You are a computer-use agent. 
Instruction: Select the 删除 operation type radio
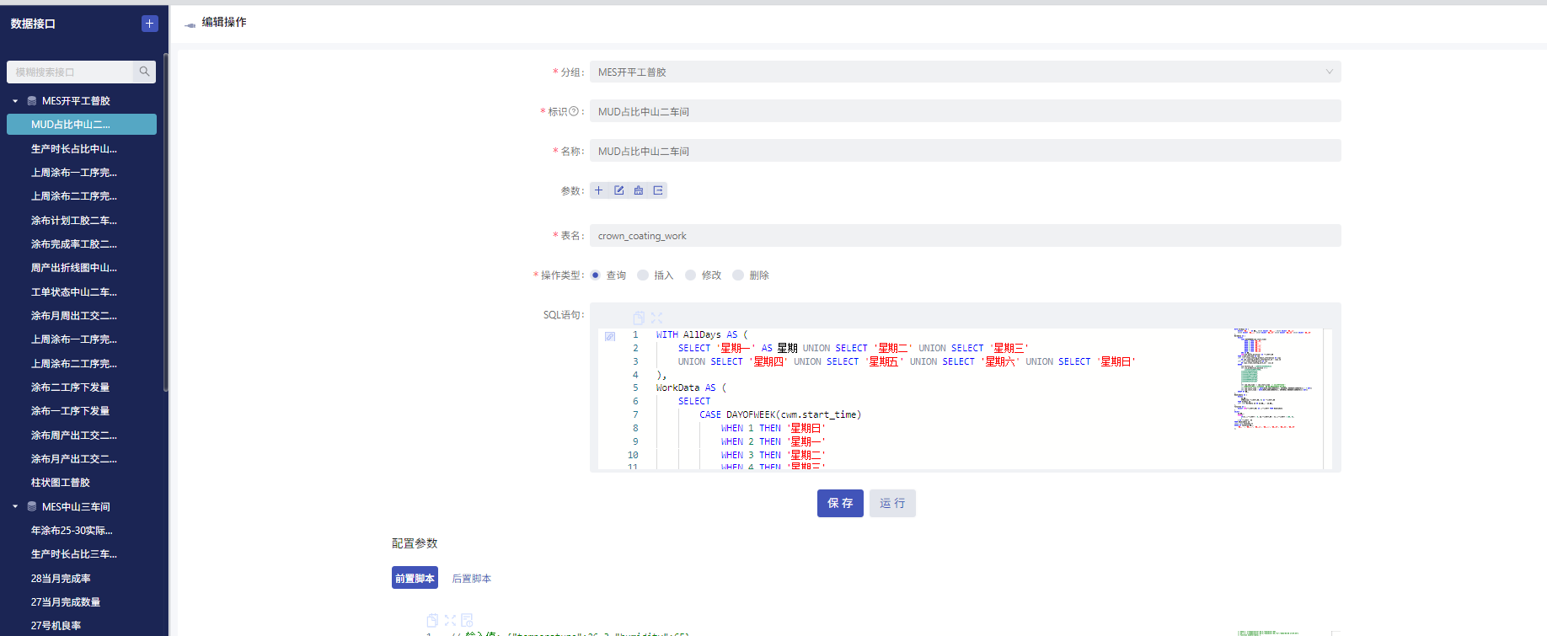point(738,275)
